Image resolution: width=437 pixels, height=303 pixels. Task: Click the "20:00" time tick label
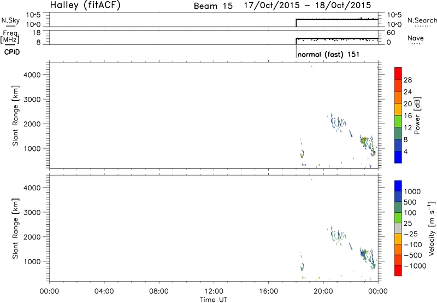[x=323, y=292]
